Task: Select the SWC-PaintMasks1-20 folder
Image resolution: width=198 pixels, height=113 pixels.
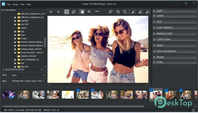Action: pyautogui.click(x=30, y=60)
